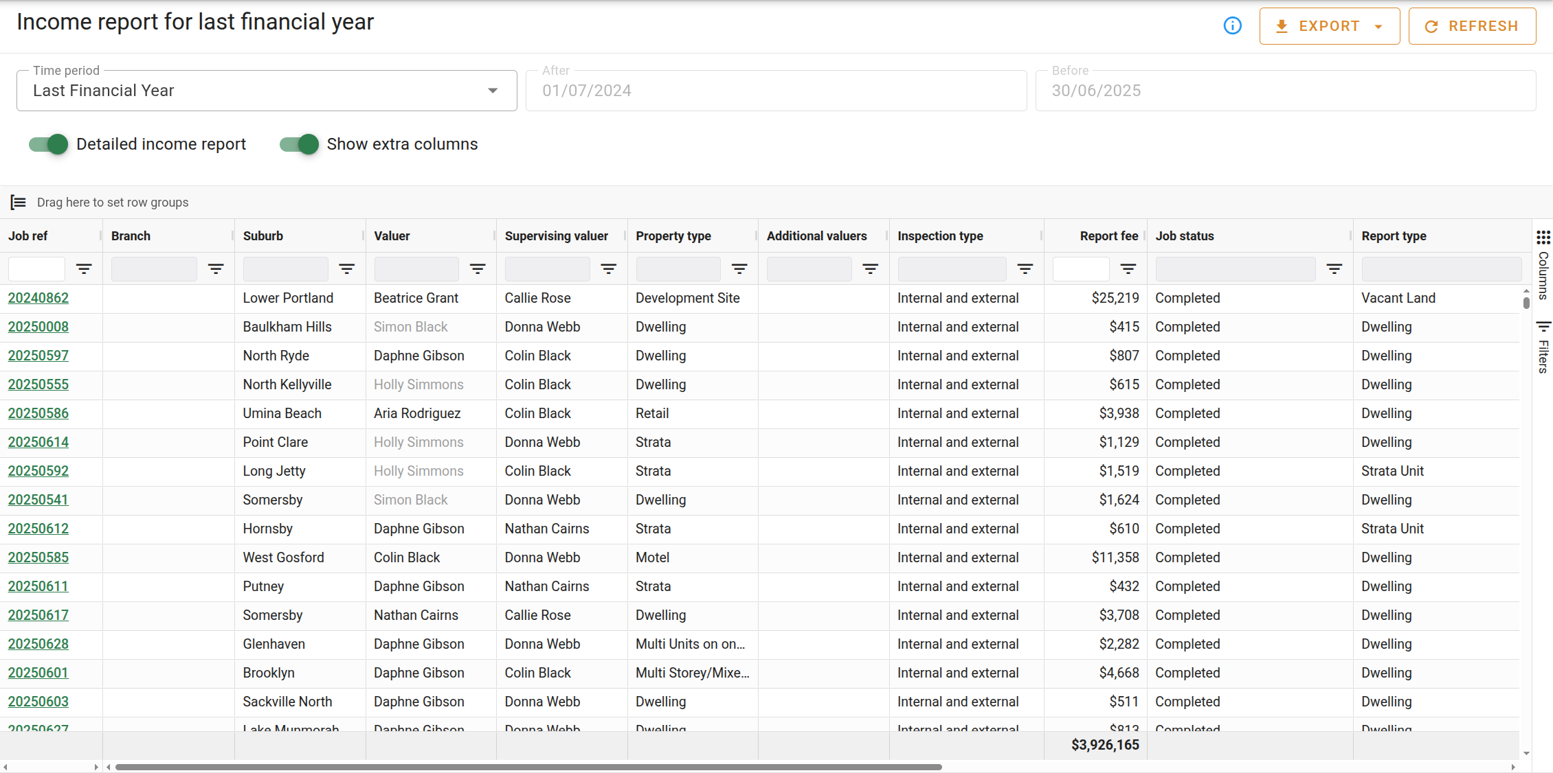Screen dimensions: 1553x773
Task: Click the Job ref filter input
Action: coord(36,269)
